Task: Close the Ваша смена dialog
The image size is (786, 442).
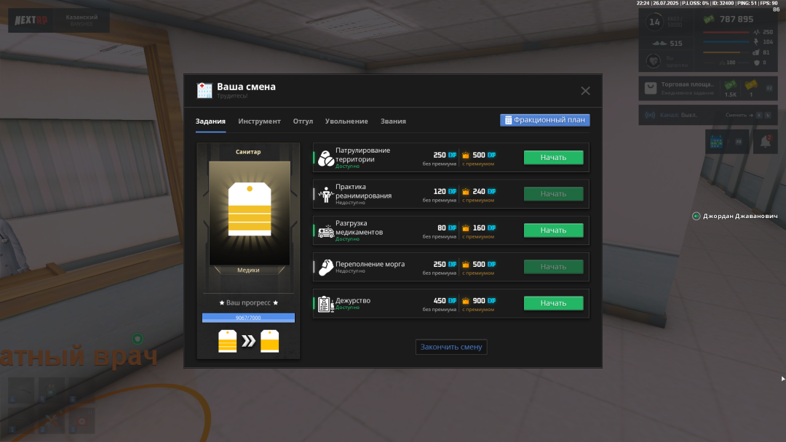Action: (585, 91)
